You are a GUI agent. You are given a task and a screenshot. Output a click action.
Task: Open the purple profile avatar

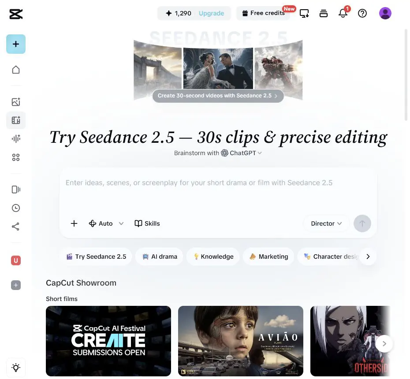pyautogui.click(x=385, y=13)
